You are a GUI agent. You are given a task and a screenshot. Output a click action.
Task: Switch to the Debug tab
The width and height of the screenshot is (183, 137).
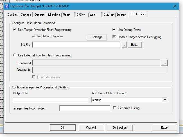pos(121,15)
